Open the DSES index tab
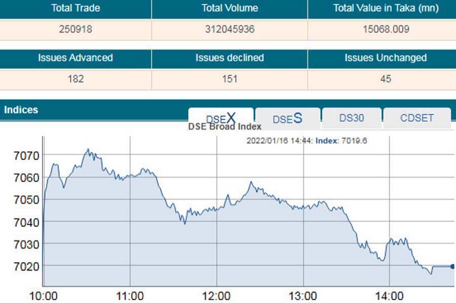Screen dimensions: 456x304 tap(287, 119)
